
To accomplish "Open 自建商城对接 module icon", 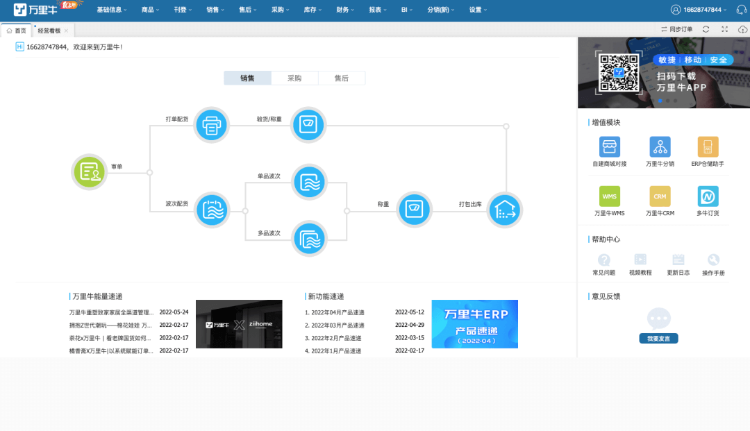I will [610, 146].
